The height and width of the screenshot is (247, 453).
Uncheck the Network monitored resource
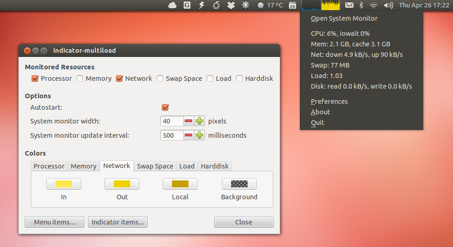119,79
